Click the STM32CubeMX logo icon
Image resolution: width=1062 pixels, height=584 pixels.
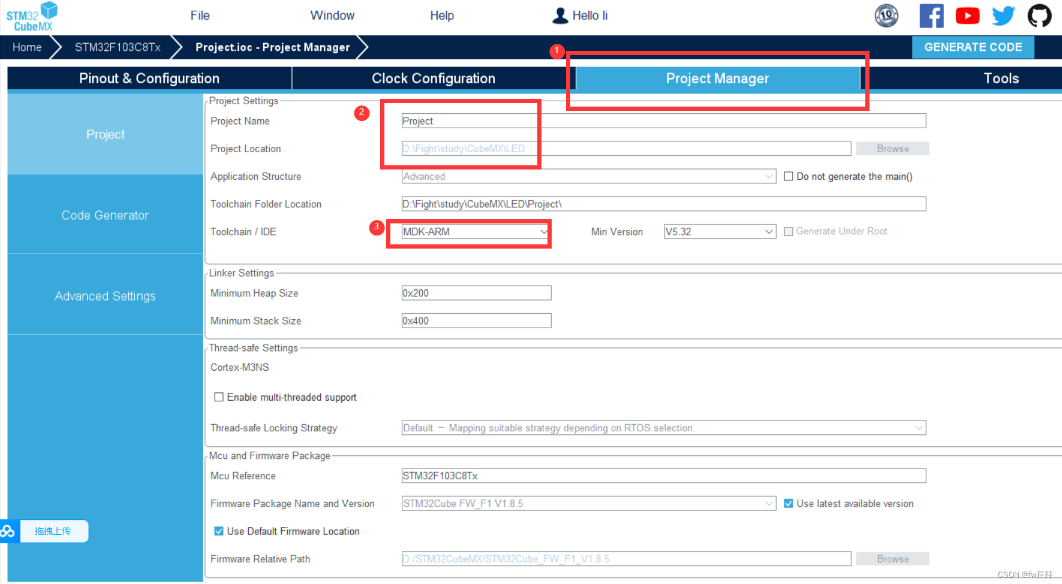coord(31,17)
